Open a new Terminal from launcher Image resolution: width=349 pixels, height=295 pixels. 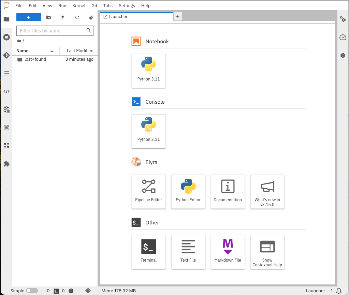click(149, 252)
